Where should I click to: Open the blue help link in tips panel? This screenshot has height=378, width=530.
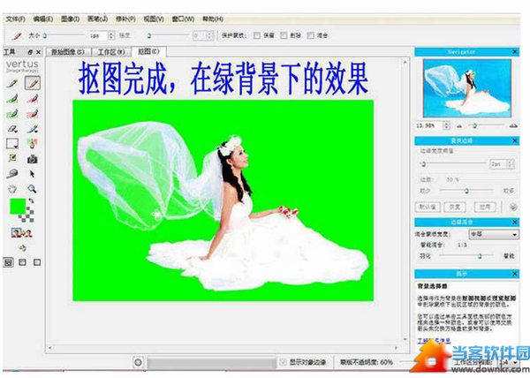434,340
